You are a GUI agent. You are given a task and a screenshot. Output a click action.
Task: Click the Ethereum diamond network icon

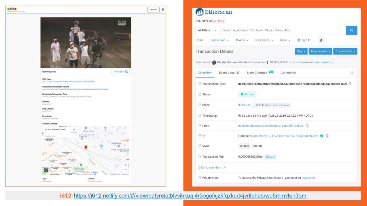321,40
